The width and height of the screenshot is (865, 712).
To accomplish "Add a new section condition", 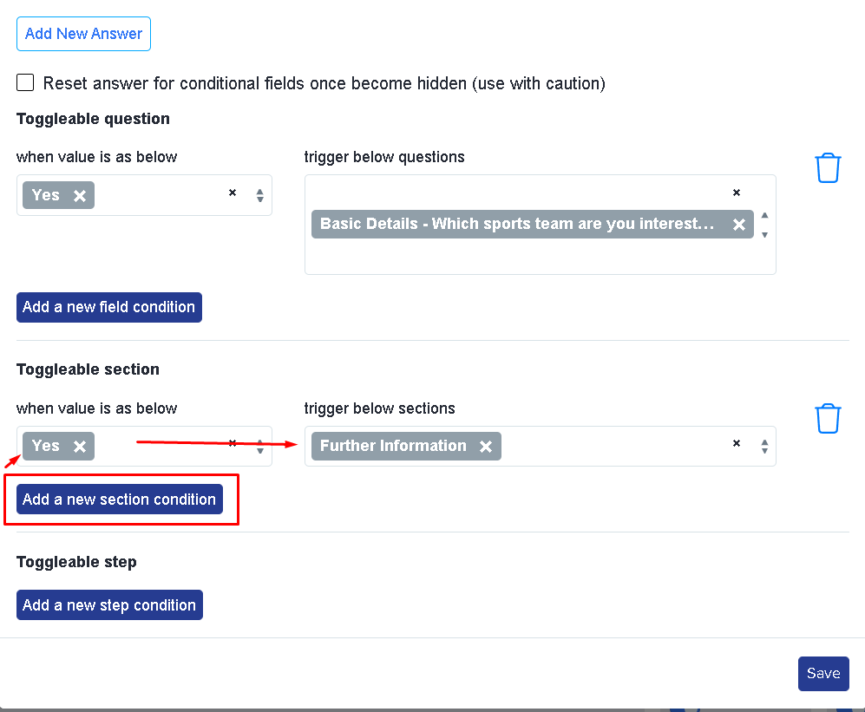I will 120,500.
